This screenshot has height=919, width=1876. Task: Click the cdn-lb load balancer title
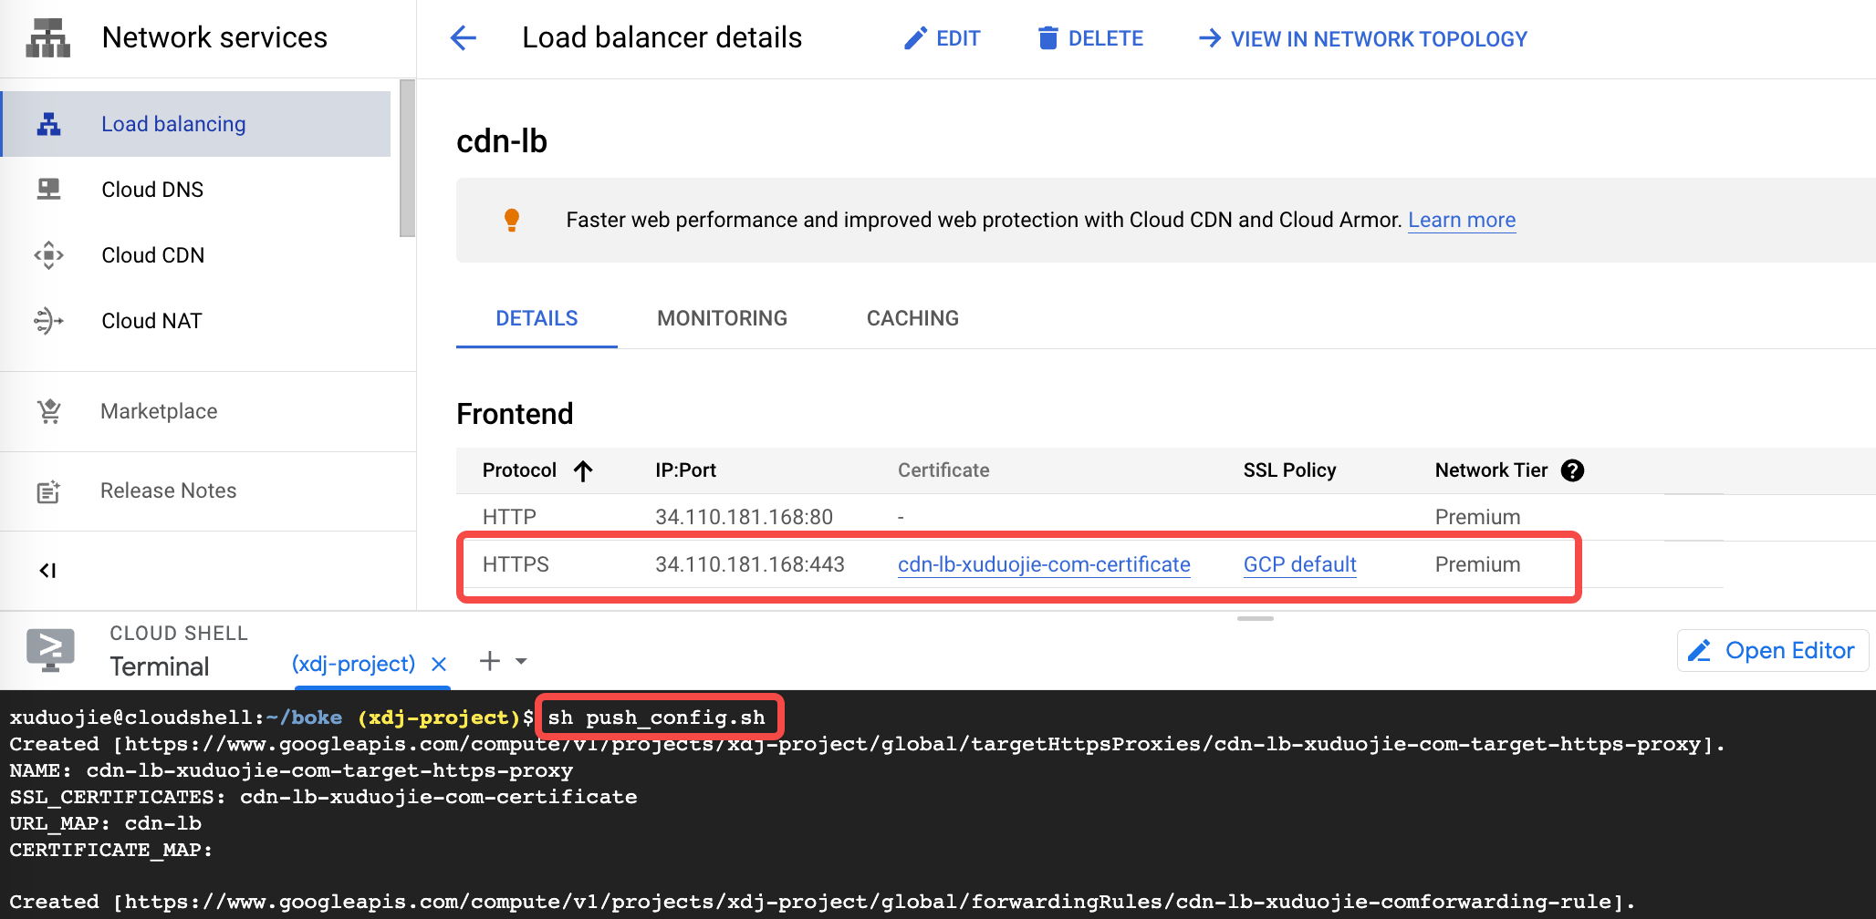(502, 141)
